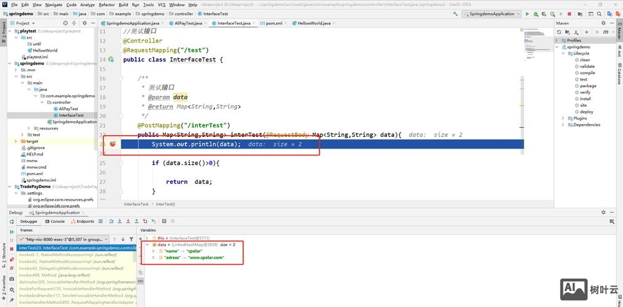Step over in debugger toolbar
The image size is (623, 307).
[111, 221]
